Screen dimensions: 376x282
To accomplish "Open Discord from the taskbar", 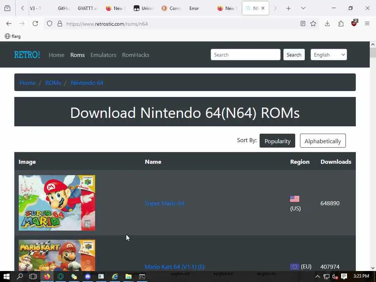I will pyautogui.click(x=88, y=276).
